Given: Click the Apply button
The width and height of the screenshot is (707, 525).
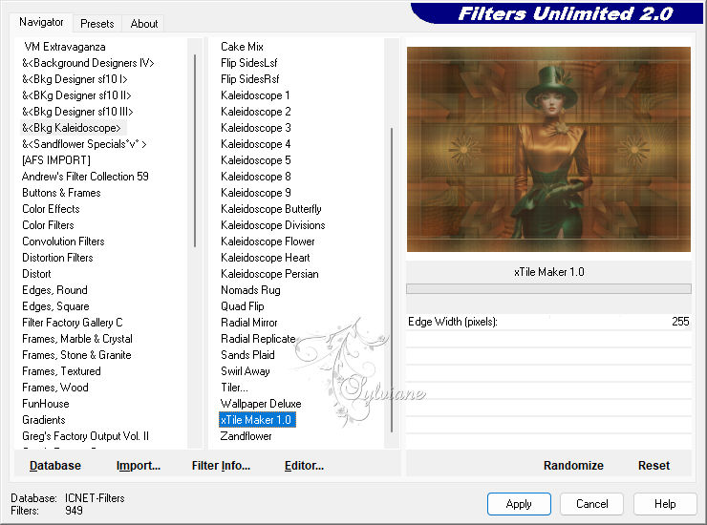Looking at the screenshot, I should [x=519, y=503].
